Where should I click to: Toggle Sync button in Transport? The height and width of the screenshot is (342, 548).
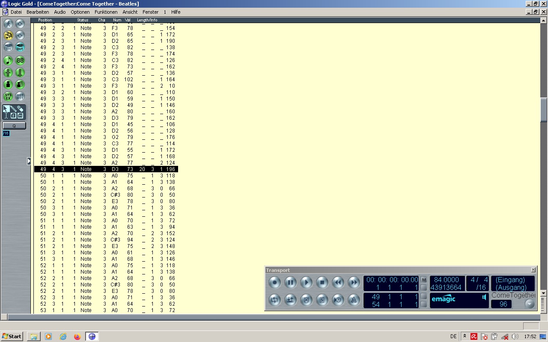point(338,300)
